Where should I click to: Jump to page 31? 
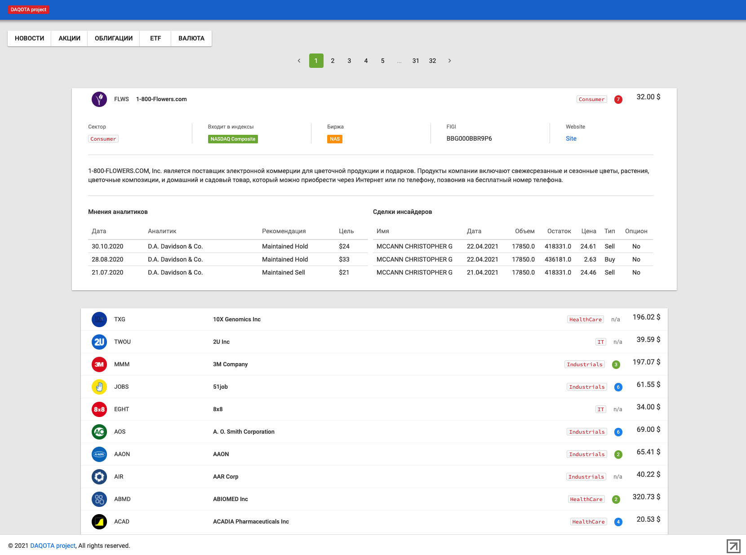click(x=416, y=61)
